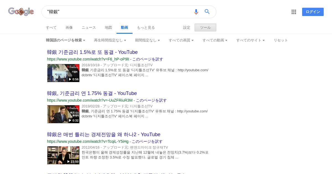Open result "韓銀, 기준금리 연 1.75% 동결"

(x=92, y=93)
